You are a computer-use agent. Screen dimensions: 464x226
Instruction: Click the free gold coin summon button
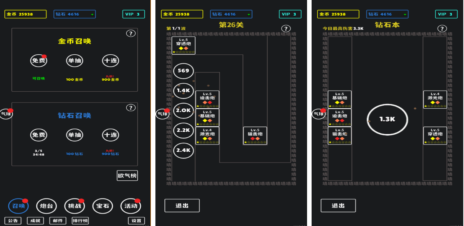pyautogui.click(x=39, y=61)
